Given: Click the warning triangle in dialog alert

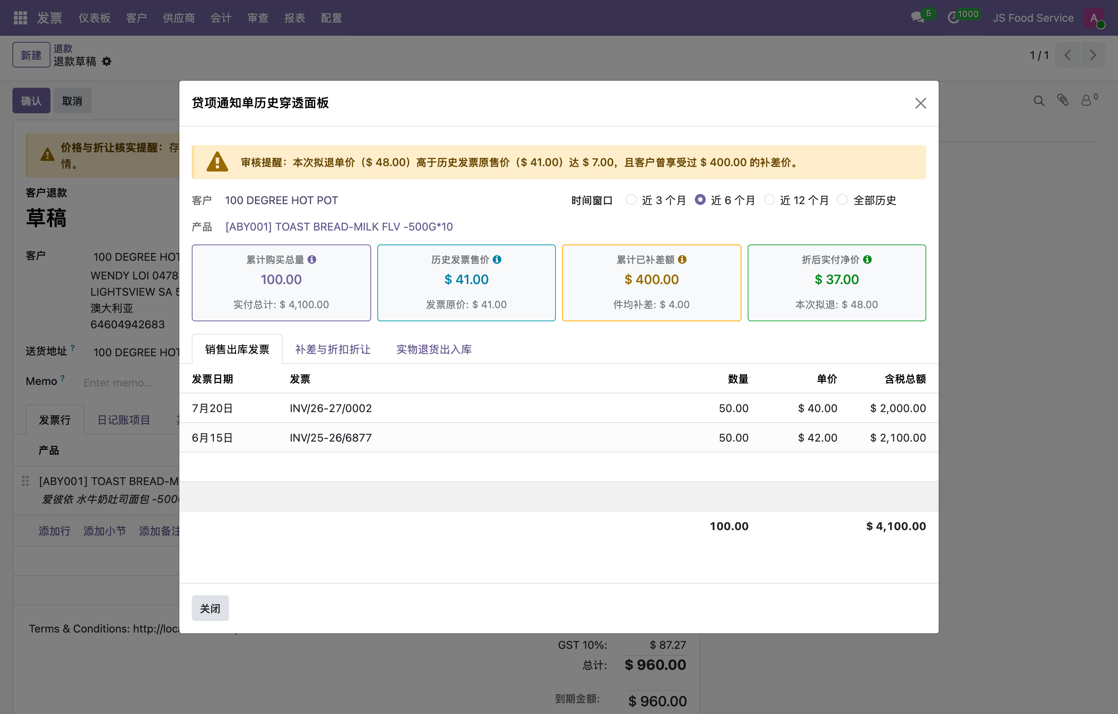Looking at the screenshot, I should click(217, 162).
